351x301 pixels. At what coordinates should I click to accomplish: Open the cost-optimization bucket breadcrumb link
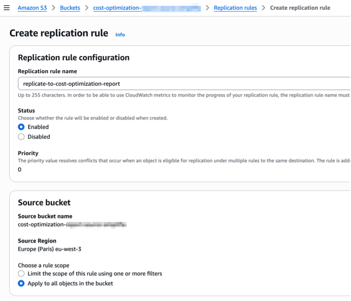tap(147, 8)
